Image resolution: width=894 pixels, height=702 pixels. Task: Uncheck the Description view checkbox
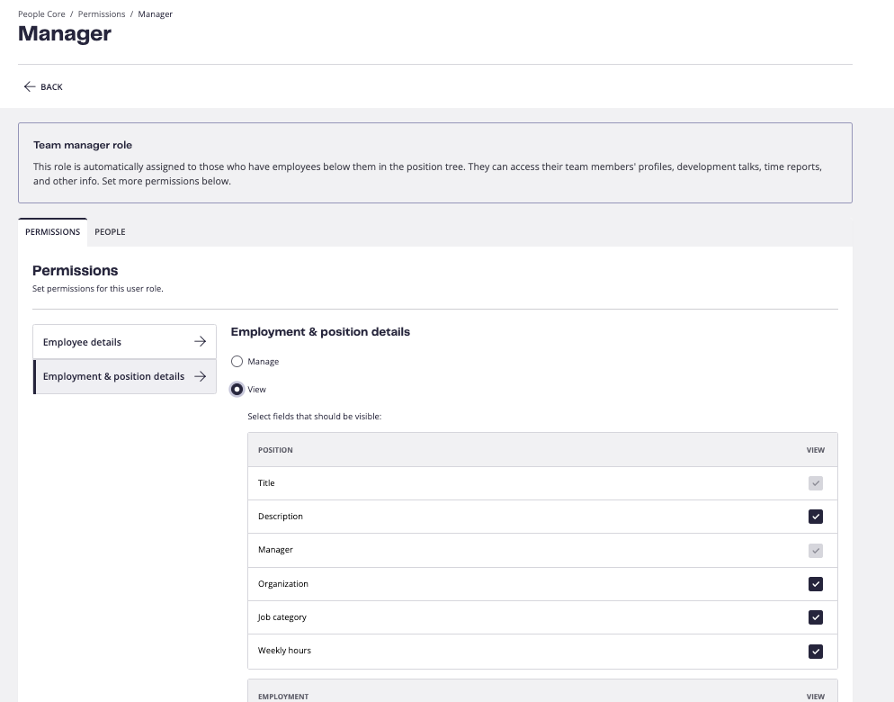816,517
